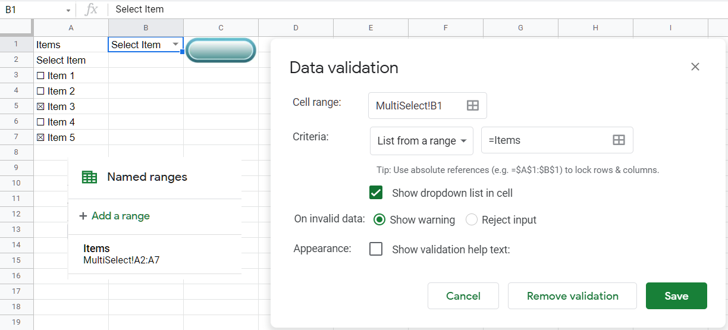This screenshot has width=728, height=330.
Task: Cancel the Data validation dialog
Action: [x=463, y=296]
